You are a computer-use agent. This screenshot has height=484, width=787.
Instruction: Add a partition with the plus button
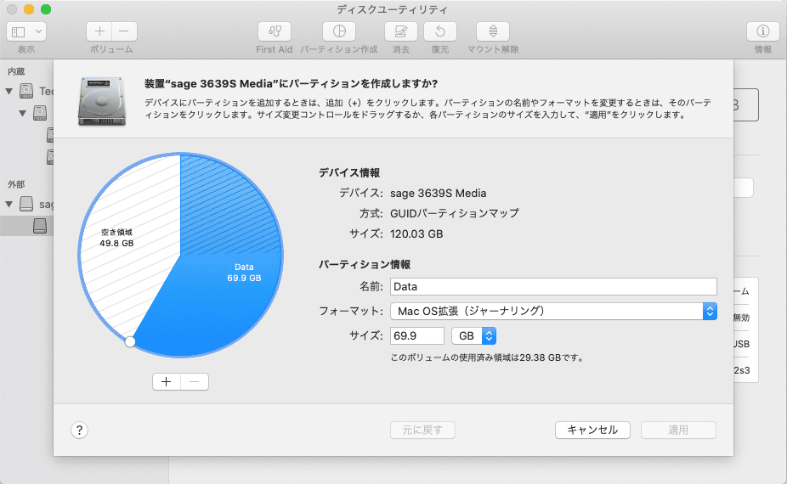167,382
